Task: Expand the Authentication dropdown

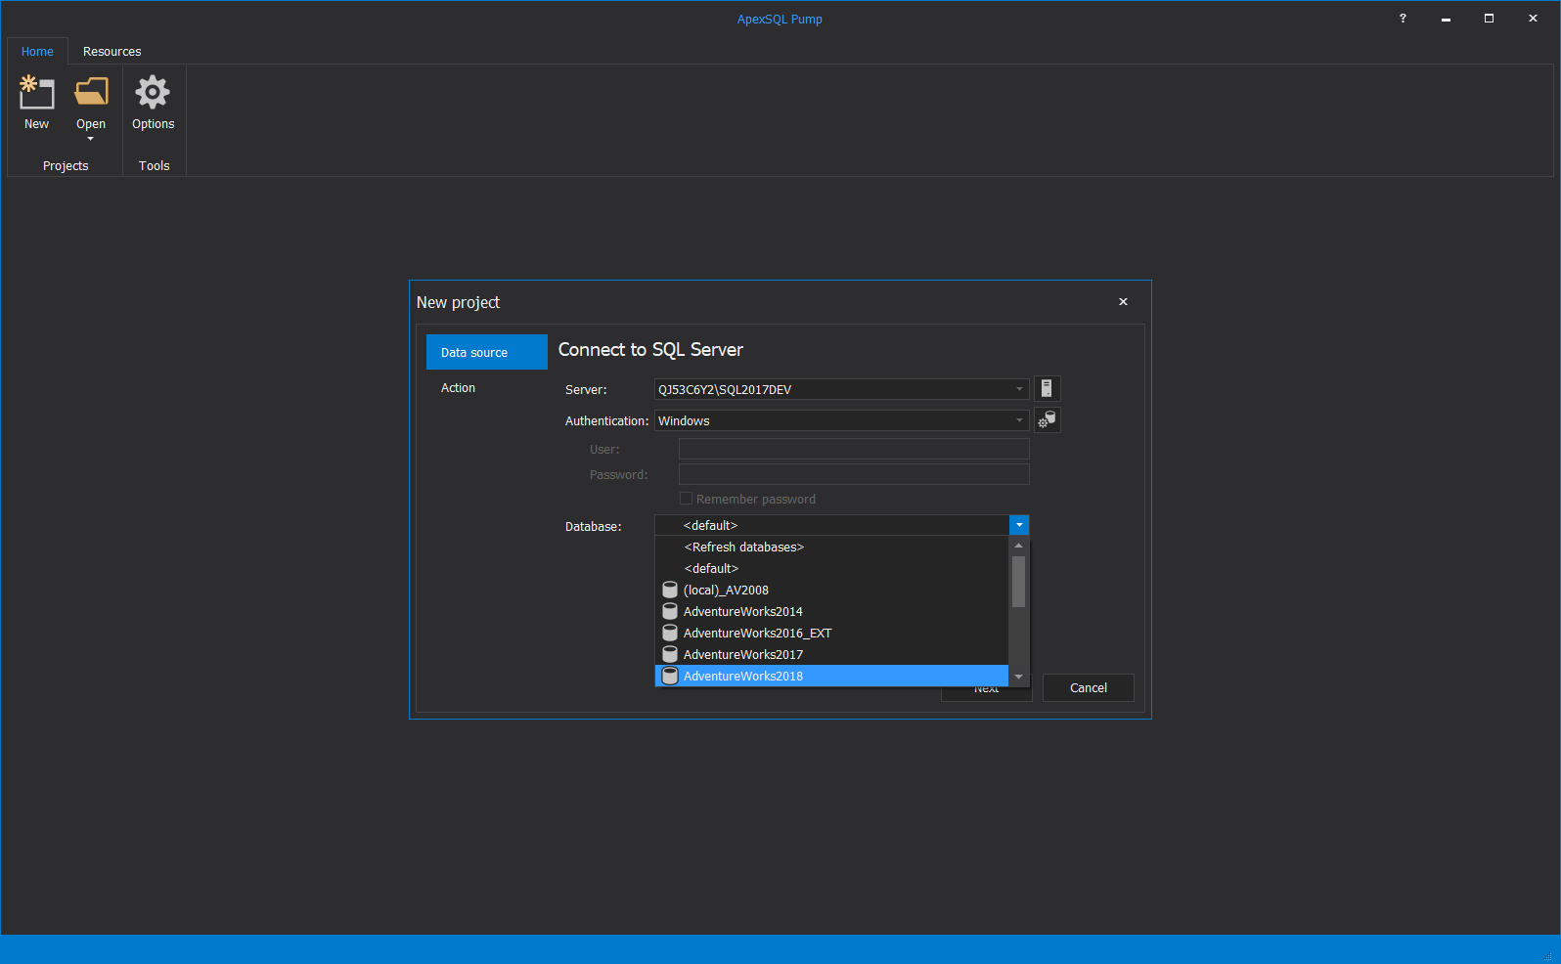Action: [x=1019, y=420]
